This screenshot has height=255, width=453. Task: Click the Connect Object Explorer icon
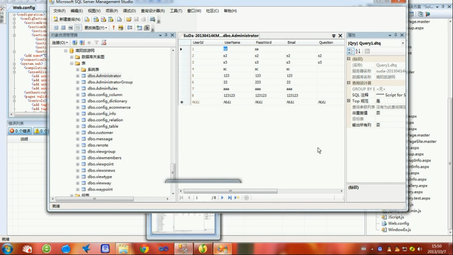(75, 43)
